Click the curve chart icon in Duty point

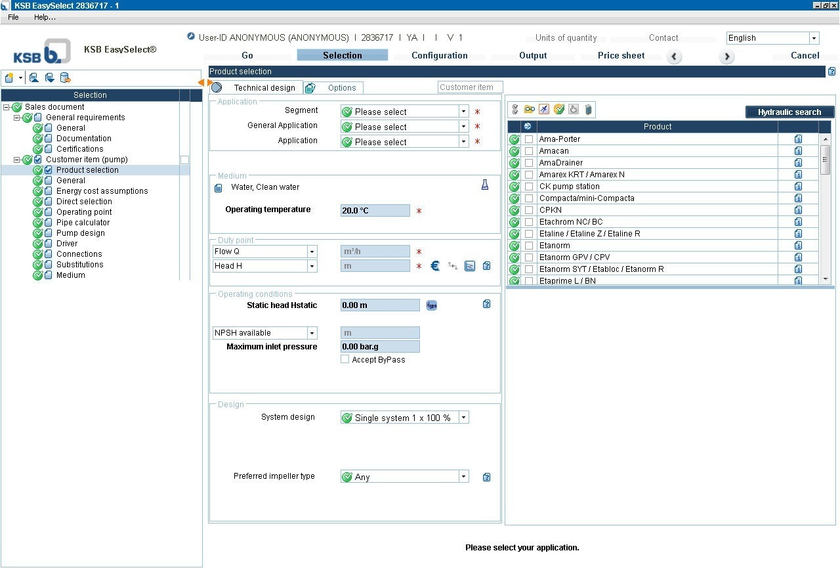pos(469,266)
